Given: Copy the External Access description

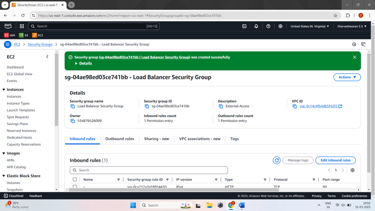Looking at the screenshot, I should pyautogui.click(x=221, y=106).
